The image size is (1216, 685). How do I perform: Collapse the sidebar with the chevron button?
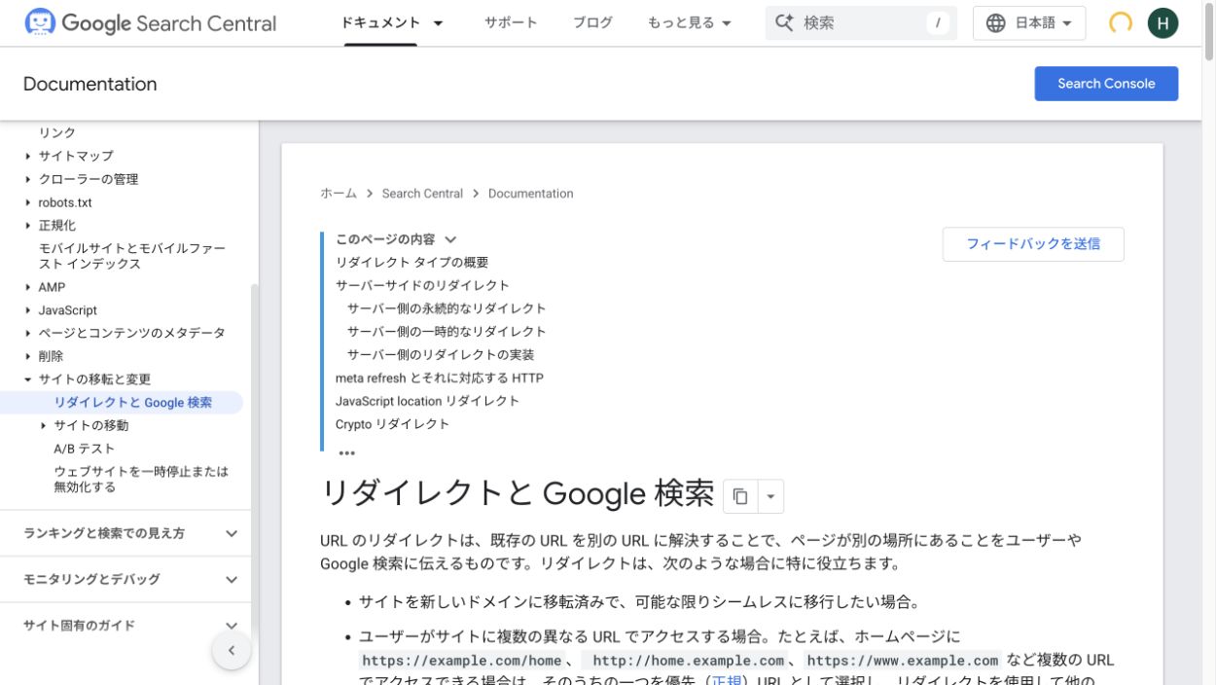tap(232, 650)
